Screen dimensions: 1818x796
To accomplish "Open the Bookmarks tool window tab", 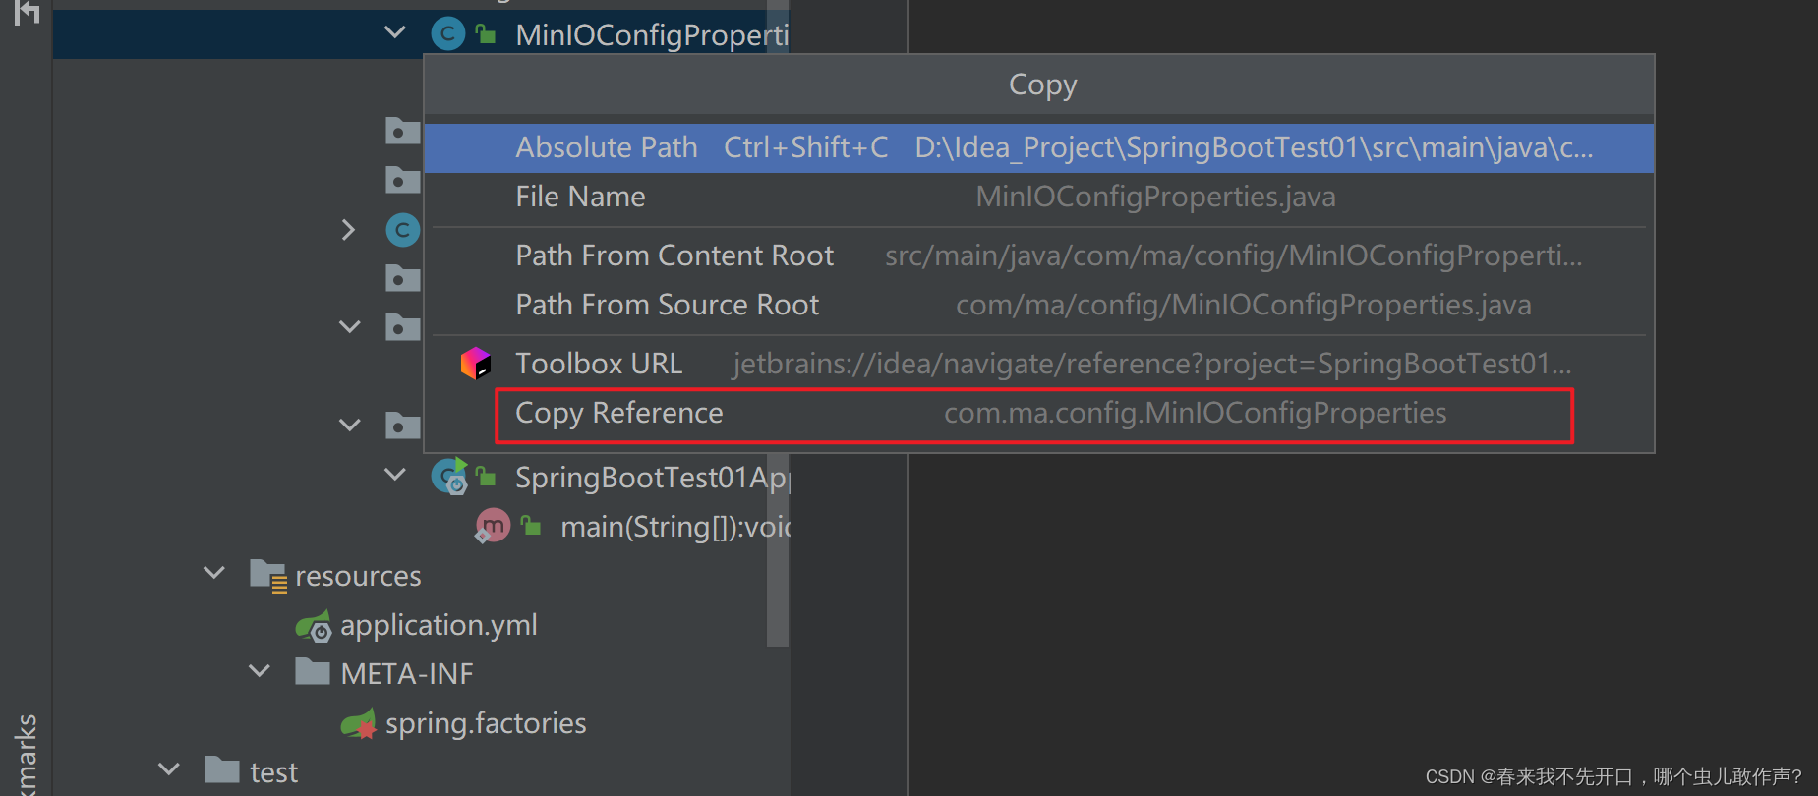I will coord(27,755).
